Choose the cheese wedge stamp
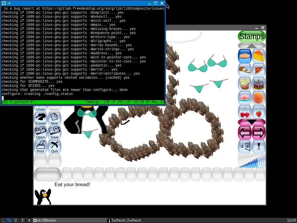This screenshot has width=297, height=223. pos(258,56)
